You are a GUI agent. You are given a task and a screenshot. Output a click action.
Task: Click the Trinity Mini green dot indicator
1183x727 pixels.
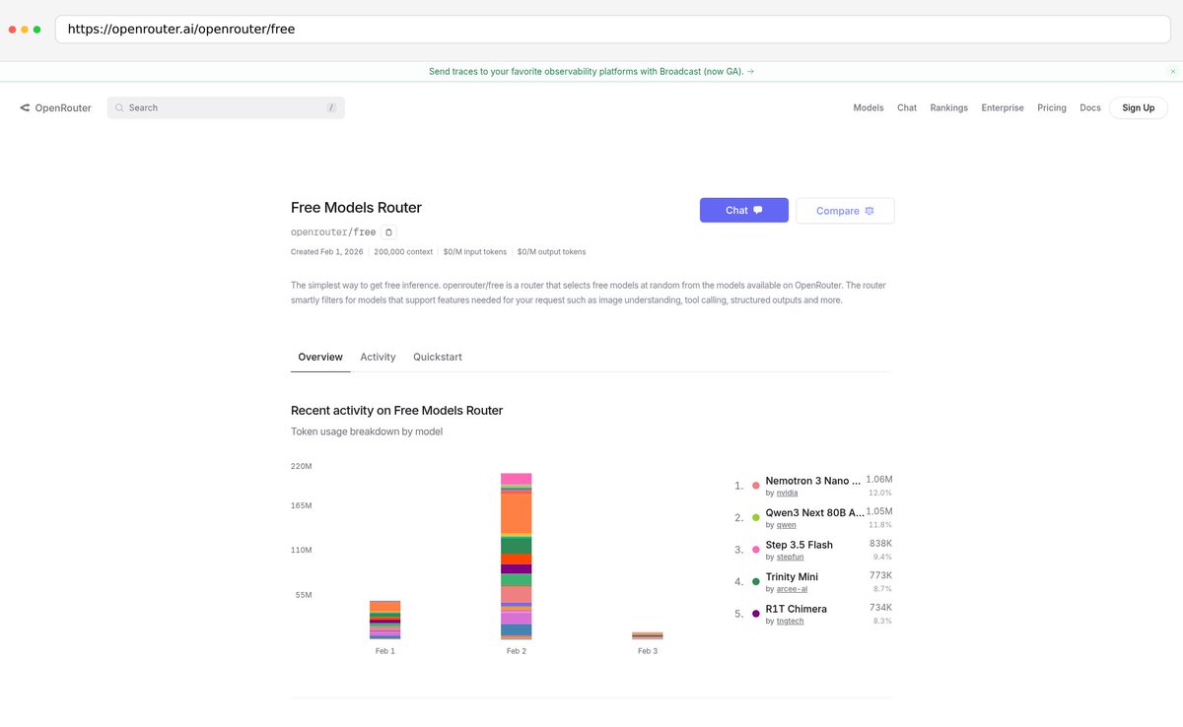pos(755,581)
